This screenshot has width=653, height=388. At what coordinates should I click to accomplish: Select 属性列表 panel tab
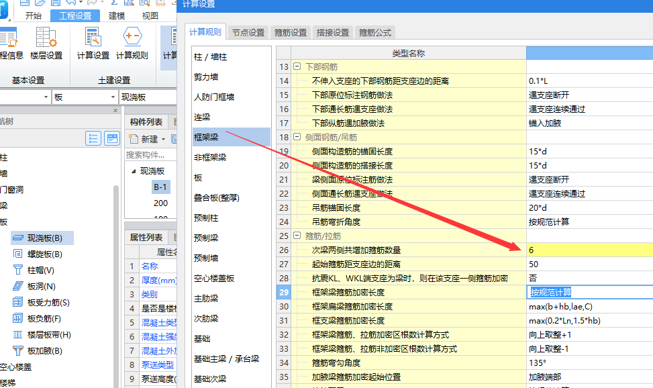146,237
